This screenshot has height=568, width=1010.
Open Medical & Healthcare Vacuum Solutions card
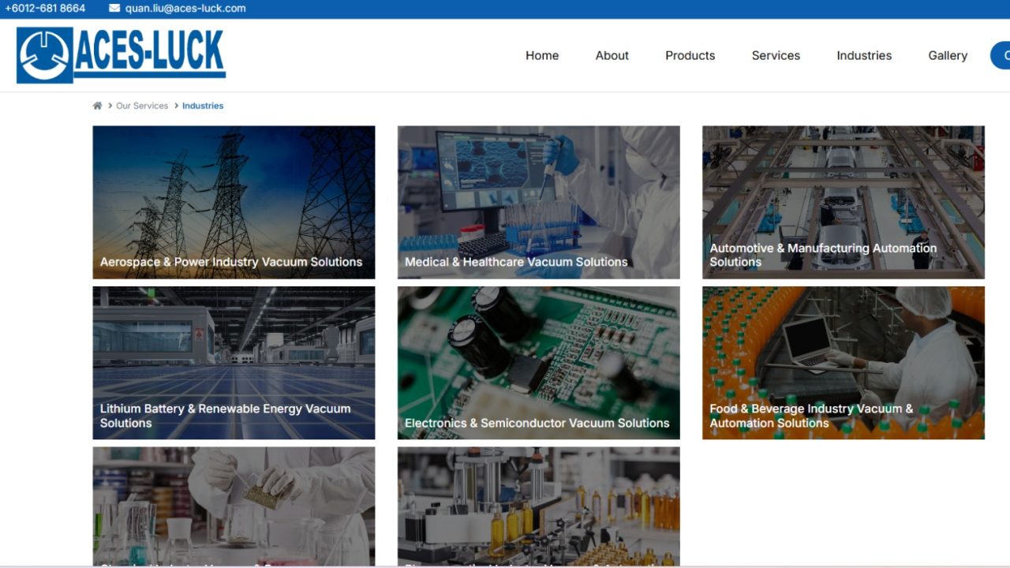coord(538,202)
